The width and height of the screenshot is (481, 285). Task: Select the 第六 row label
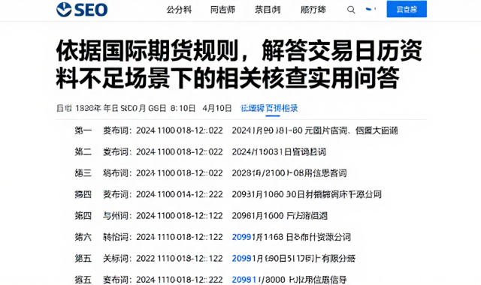83,237
